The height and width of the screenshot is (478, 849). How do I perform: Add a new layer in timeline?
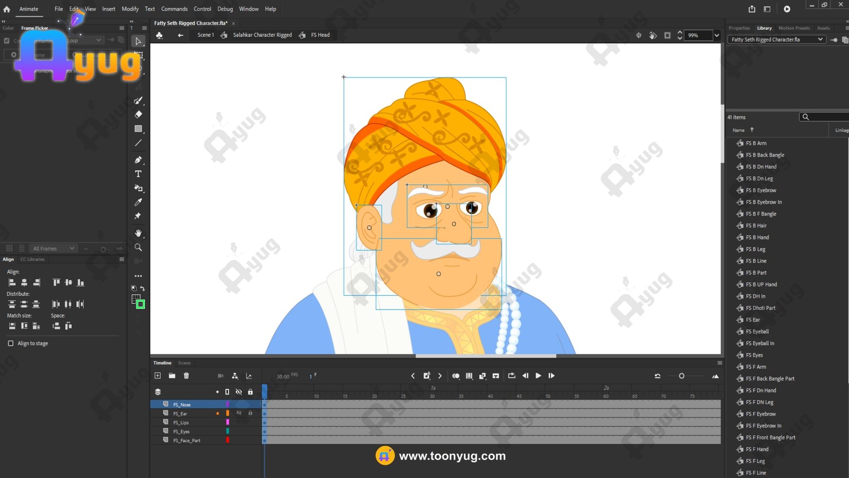coord(158,375)
